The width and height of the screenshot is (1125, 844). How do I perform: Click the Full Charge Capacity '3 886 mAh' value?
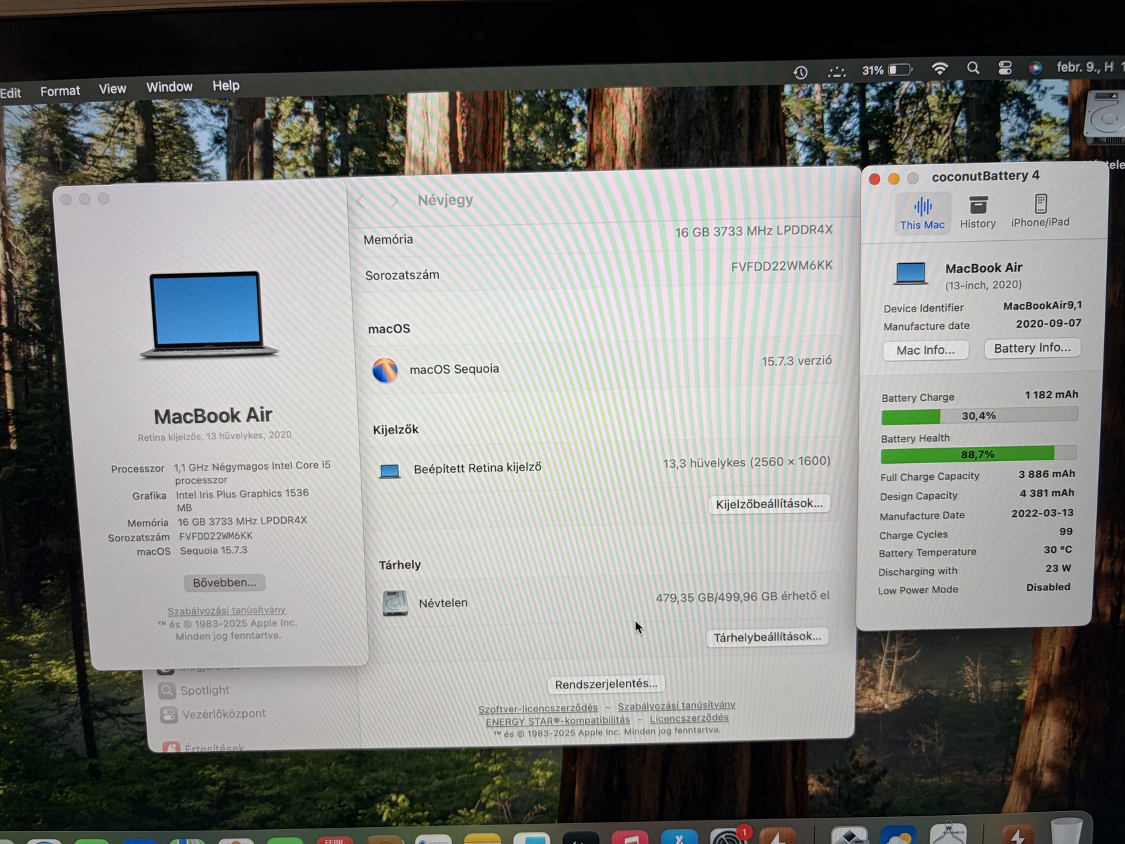click(1046, 474)
